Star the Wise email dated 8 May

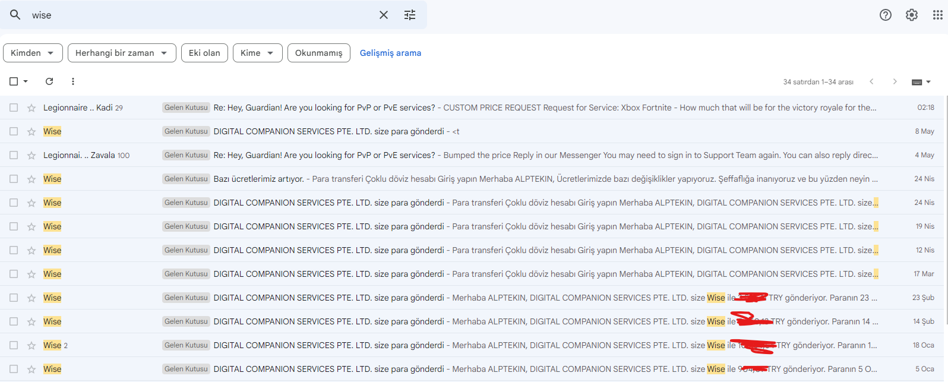click(31, 131)
